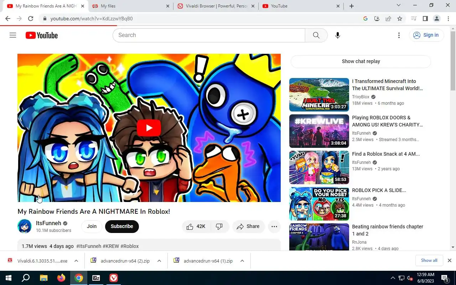Viewport: 456px width, 285px height.
Task: Open File Explorer from taskbar
Action: click(43, 278)
